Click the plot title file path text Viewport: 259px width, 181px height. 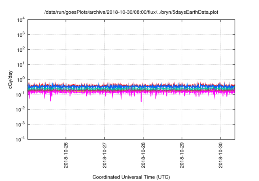[x=131, y=12]
